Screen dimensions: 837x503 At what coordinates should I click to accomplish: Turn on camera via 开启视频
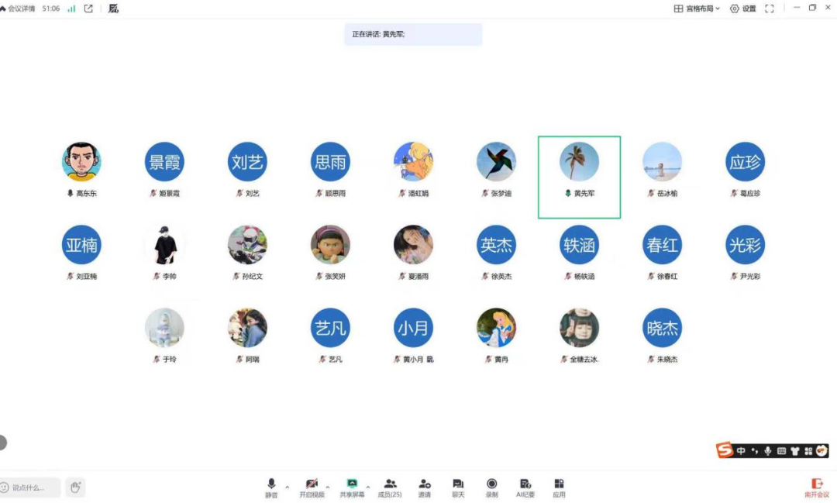point(312,487)
